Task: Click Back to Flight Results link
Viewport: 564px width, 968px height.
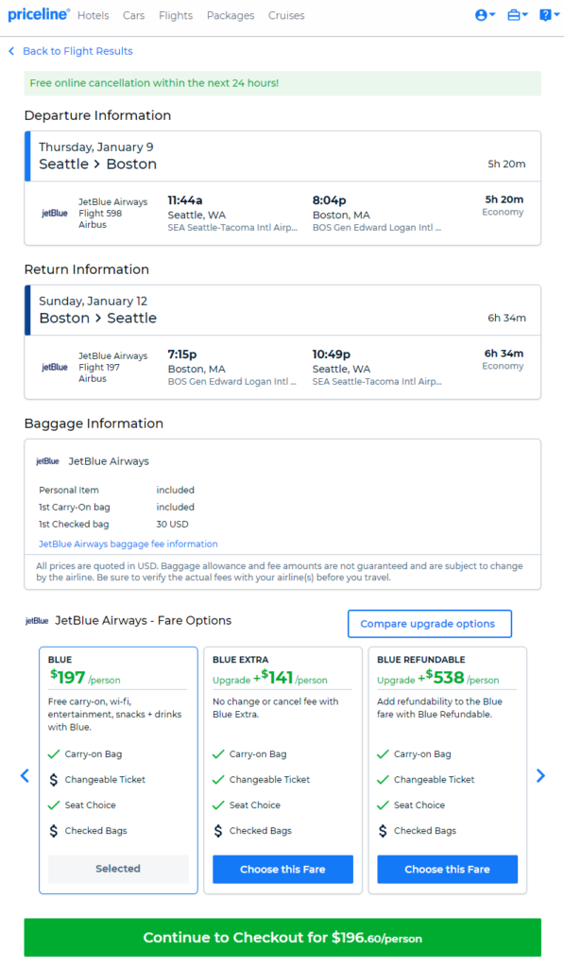Action: (x=77, y=51)
